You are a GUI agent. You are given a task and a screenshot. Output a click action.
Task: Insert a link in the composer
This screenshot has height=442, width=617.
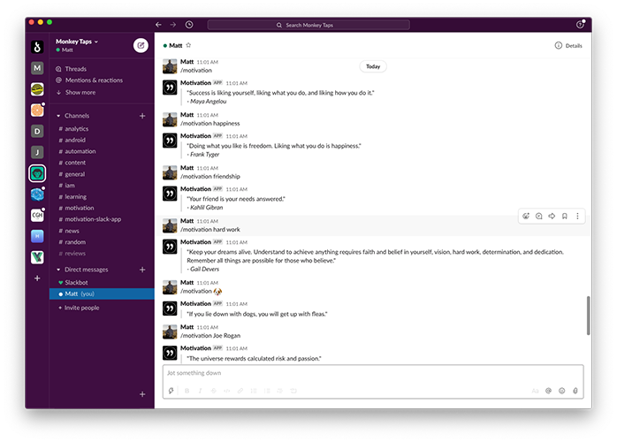[240, 391]
